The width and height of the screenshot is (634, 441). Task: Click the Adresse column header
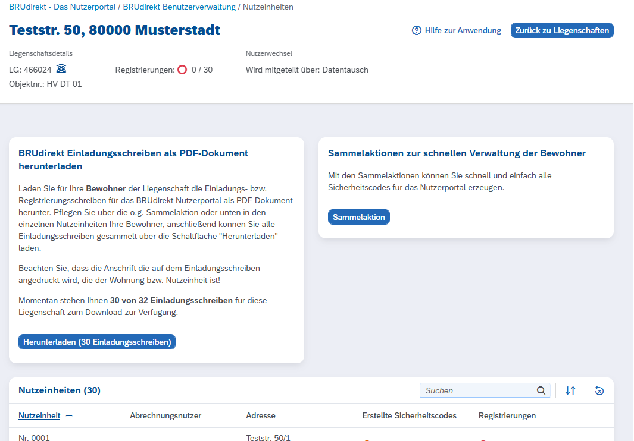point(261,415)
